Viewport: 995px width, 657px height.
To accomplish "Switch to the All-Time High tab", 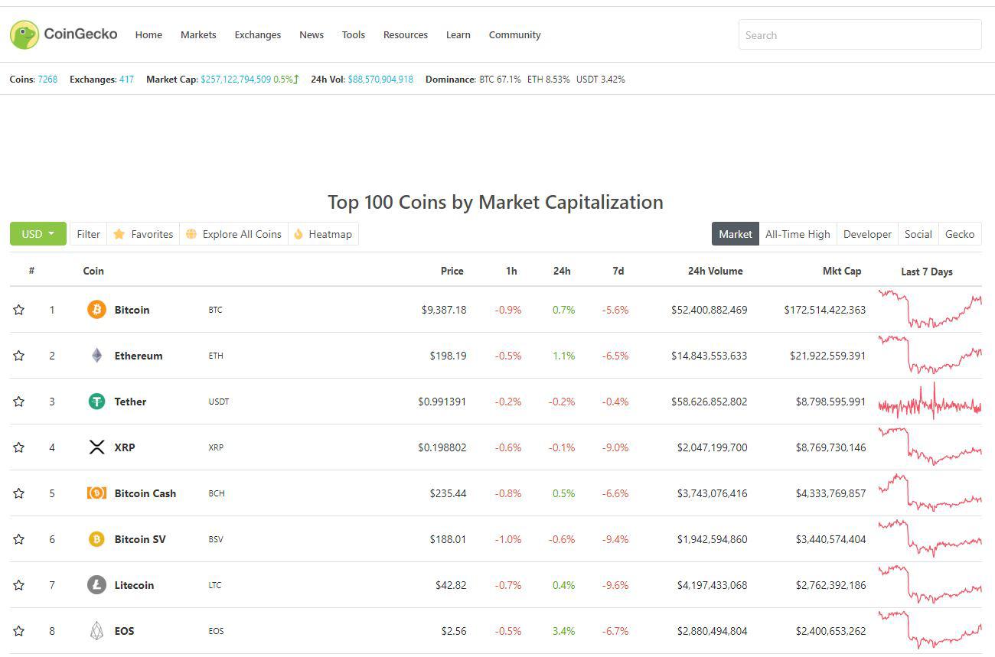I will tap(798, 233).
